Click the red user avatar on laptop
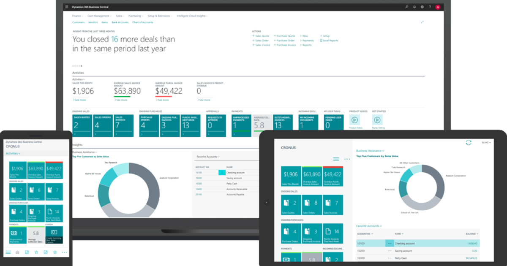 (x=438, y=7)
